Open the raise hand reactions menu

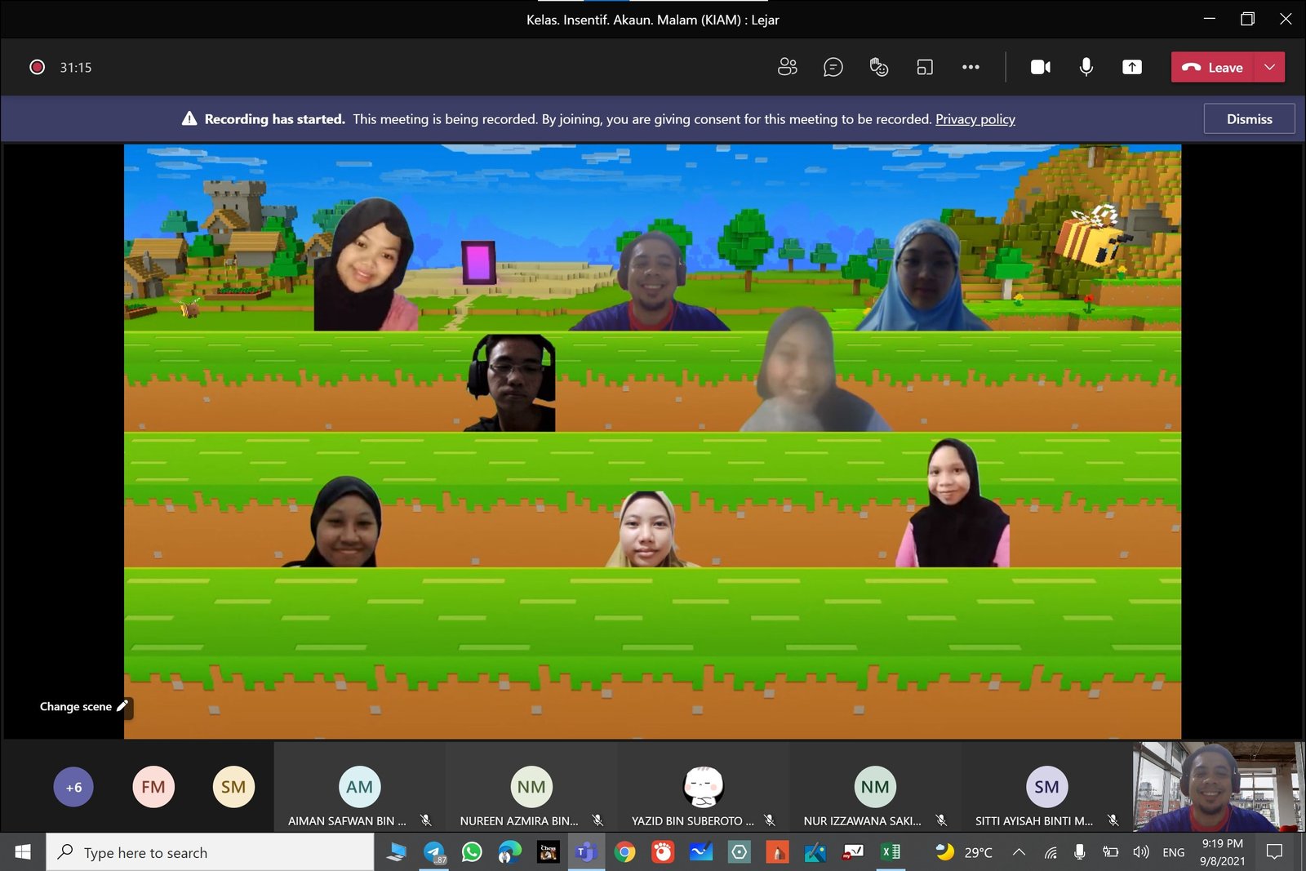tap(878, 67)
